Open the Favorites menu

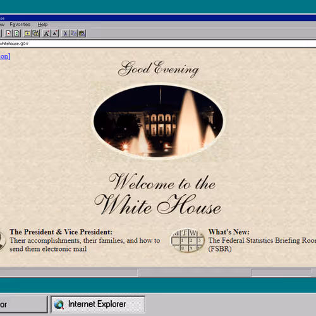[20, 25]
